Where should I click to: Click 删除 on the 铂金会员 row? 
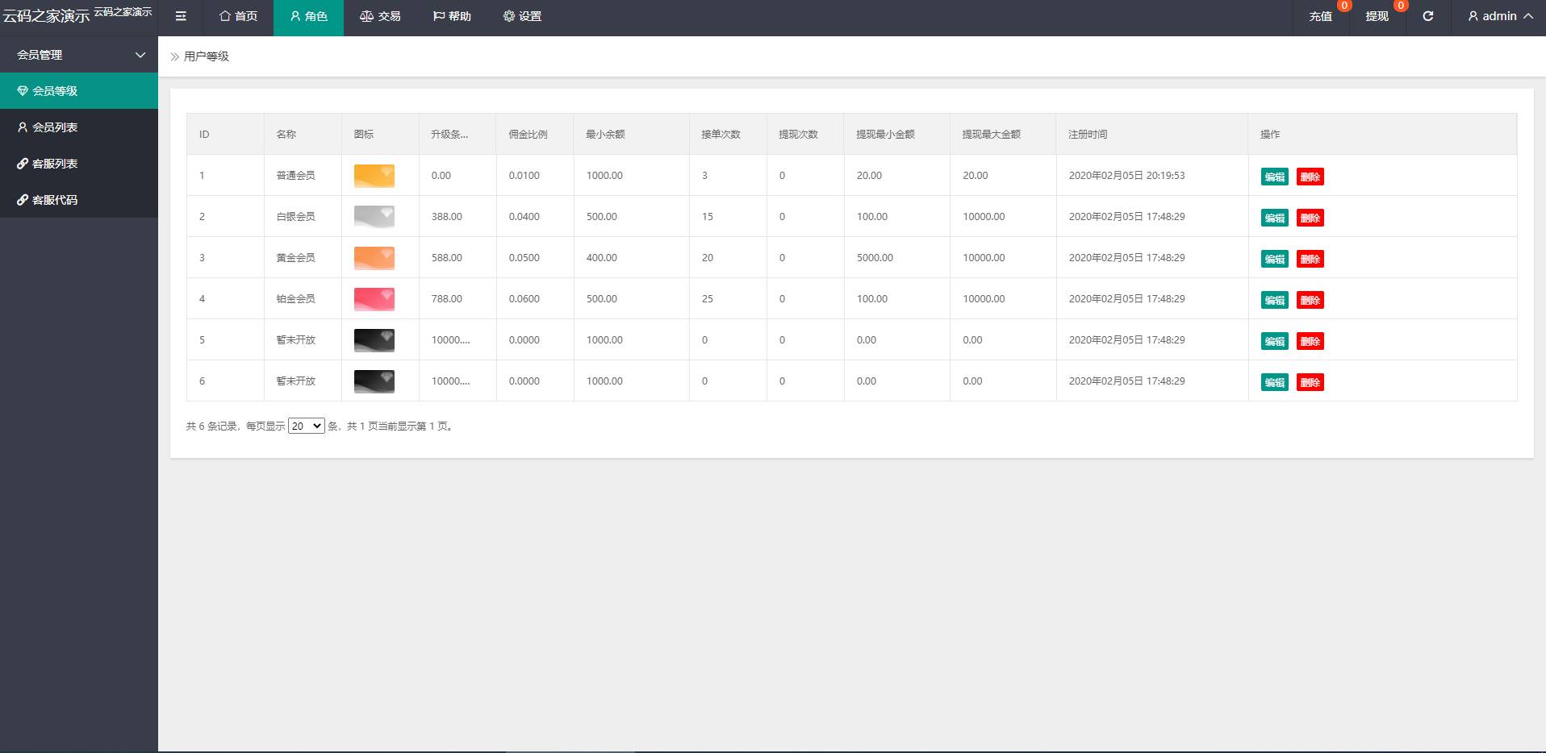point(1311,299)
